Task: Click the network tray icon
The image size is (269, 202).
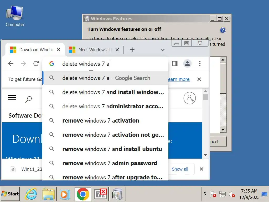Action: 223,194
